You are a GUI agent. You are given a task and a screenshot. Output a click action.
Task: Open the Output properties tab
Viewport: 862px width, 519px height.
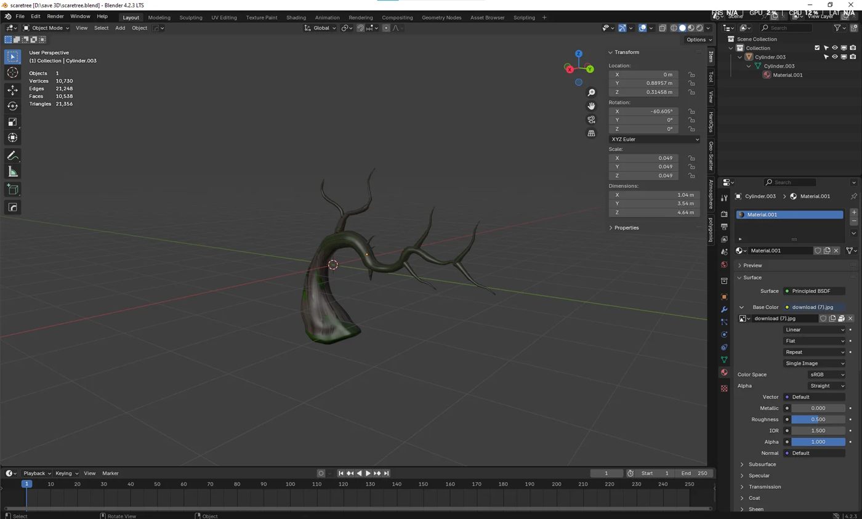(724, 227)
